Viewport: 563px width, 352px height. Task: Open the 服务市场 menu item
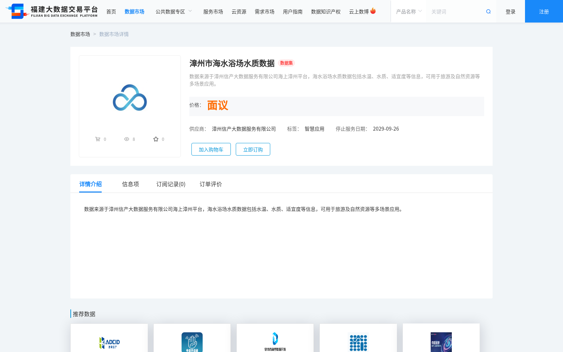click(x=213, y=12)
